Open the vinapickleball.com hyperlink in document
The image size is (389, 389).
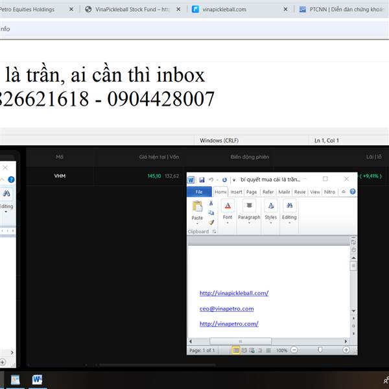[x=234, y=293]
